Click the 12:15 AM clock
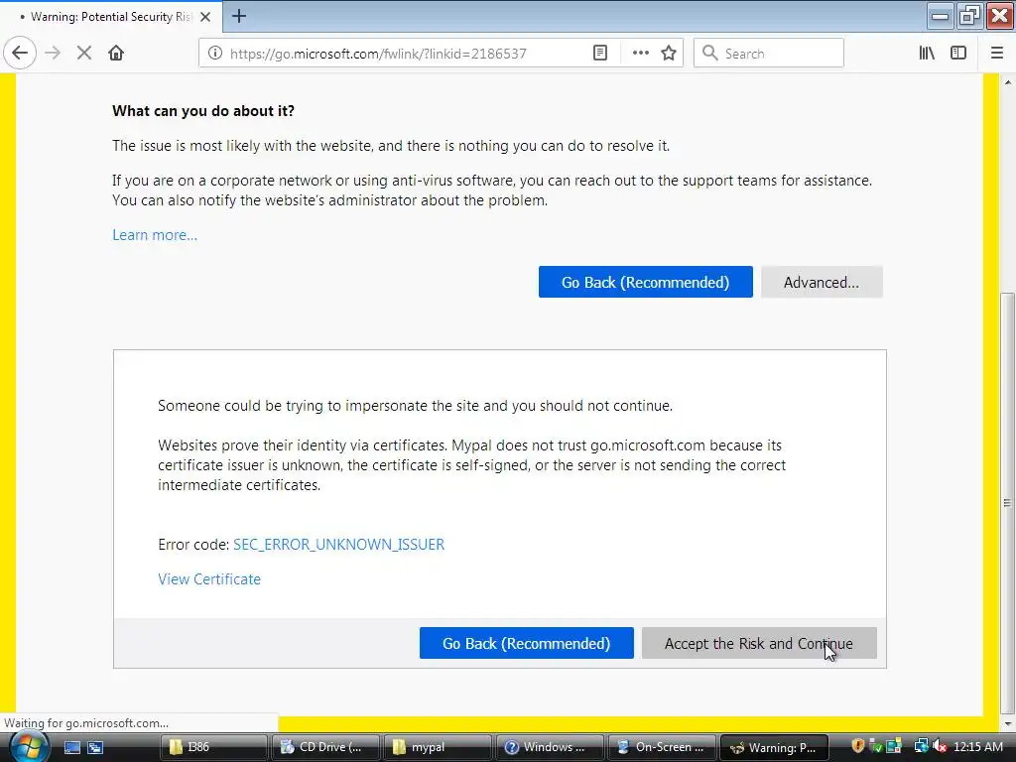The image size is (1016, 762). (978, 747)
